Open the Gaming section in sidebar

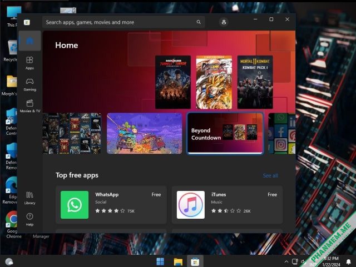pyautogui.click(x=29, y=84)
